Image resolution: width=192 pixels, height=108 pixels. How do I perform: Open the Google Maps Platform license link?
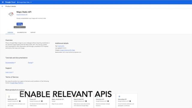[x=17, y=83]
